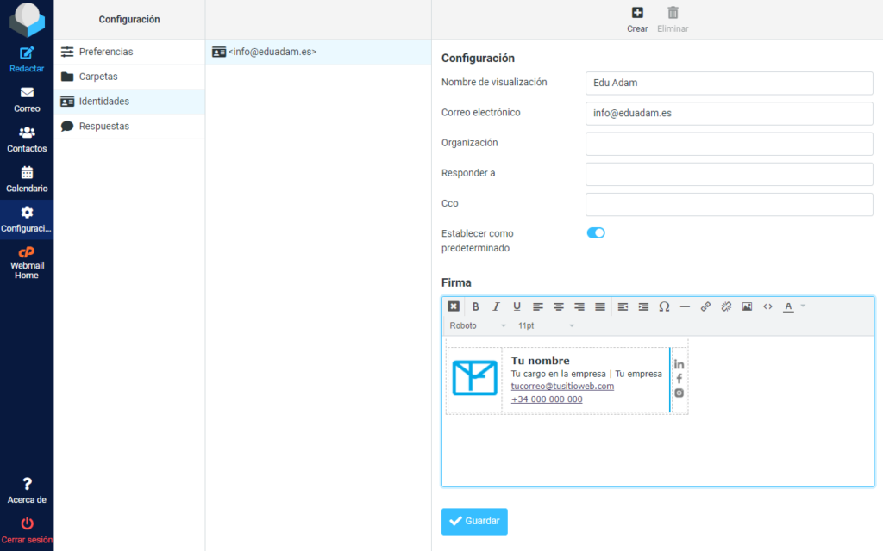
Task: Insert an image into the signature
Action: click(747, 306)
